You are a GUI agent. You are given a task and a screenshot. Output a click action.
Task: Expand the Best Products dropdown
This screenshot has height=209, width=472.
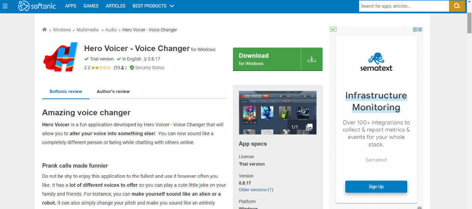coord(153,6)
